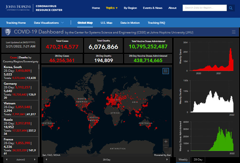Open the U.S. Map page

click(106, 23)
